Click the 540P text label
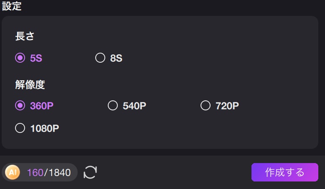The height and width of the screenshot is (189, 325). pos(134,106)
